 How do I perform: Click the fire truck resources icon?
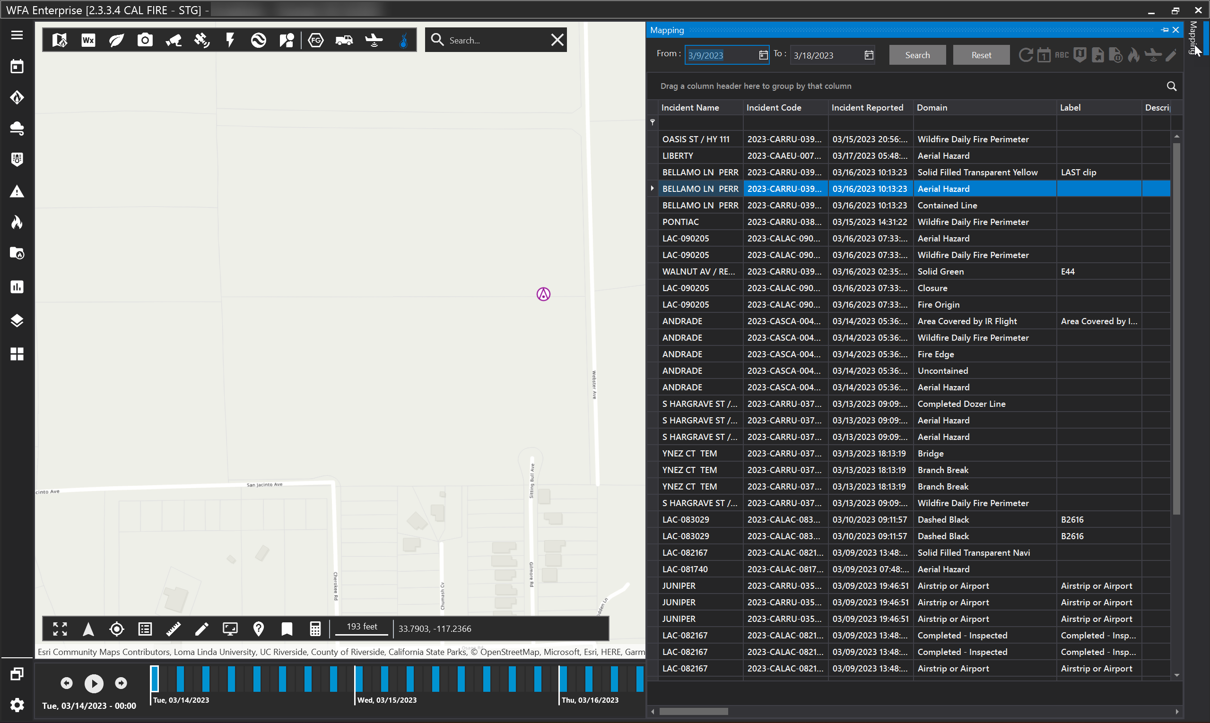point(344,40)
